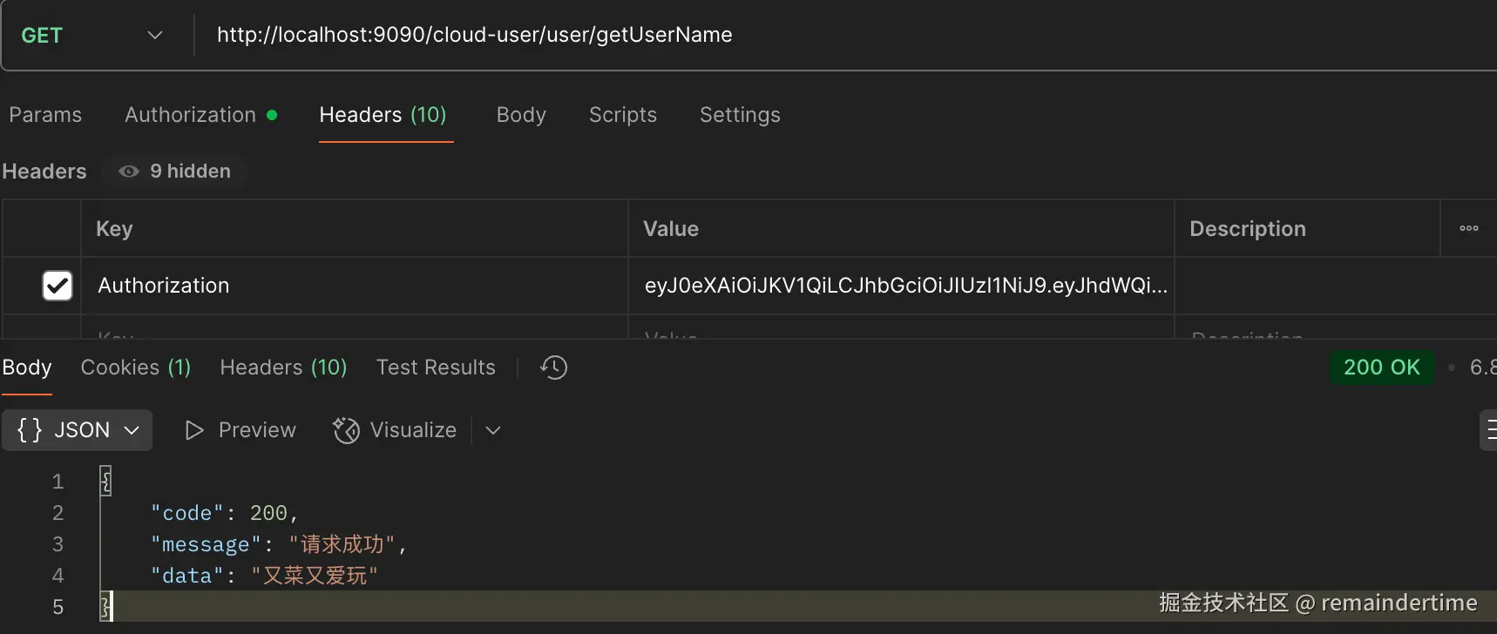Expand the chevron next to Visualize
This screenshot has height=634, width=1497.
493,430
